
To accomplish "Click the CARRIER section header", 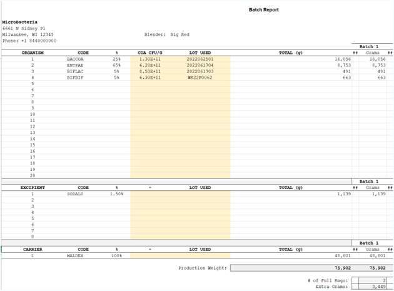I will pos(33,250).
